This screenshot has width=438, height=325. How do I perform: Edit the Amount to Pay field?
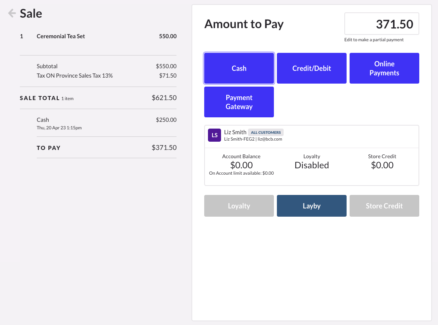pos(381,24)
